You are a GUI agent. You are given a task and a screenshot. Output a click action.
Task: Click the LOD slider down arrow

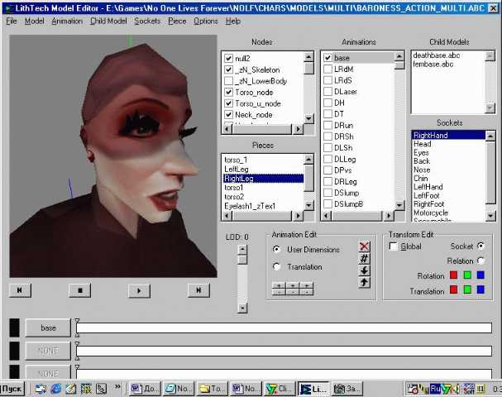[242, 308]
